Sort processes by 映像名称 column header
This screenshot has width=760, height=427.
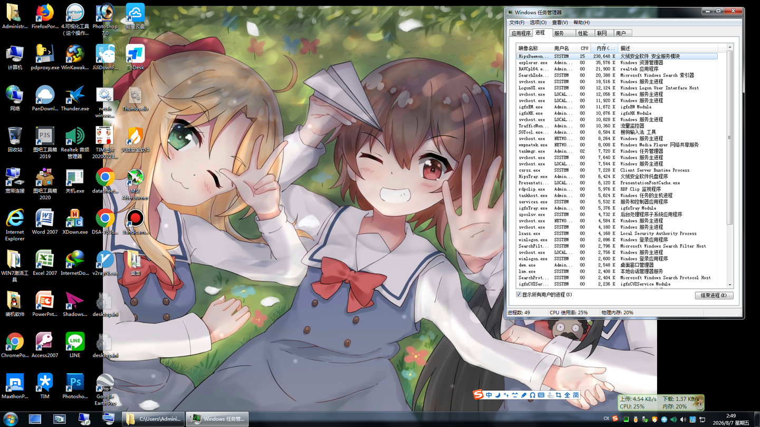click(x=534, y=48)
